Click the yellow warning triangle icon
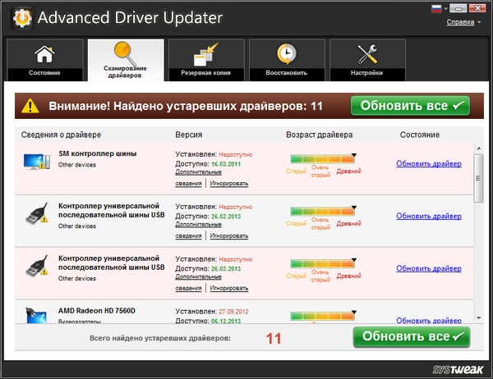Viewport: 493px width, 379px height. [30, 106]
